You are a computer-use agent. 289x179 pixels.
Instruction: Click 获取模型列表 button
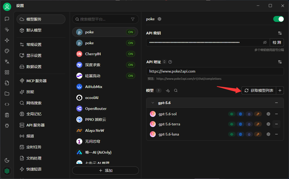coord(259,90)
